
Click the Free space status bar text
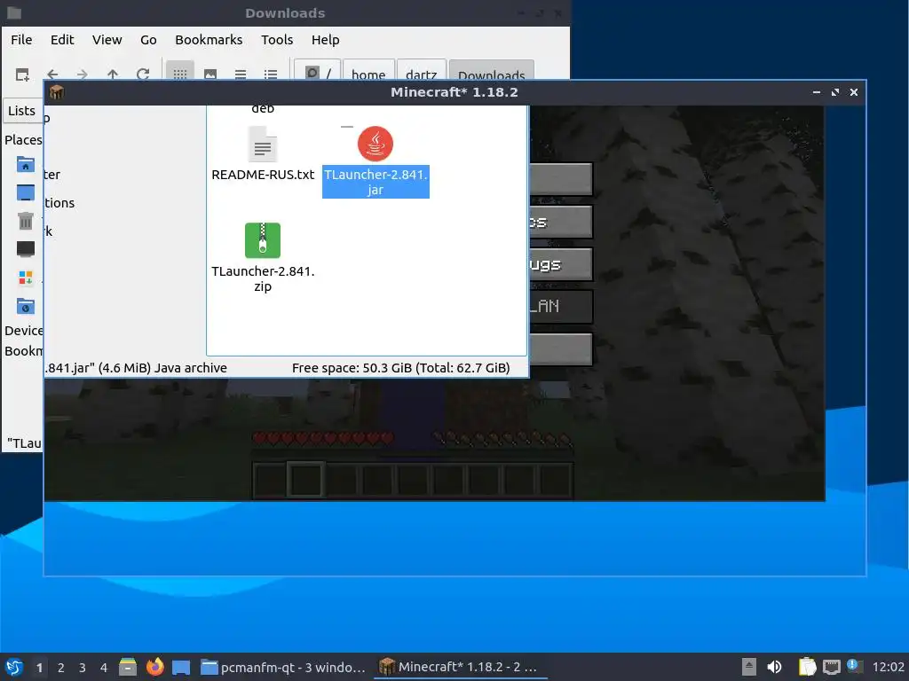tap(400, 368)
